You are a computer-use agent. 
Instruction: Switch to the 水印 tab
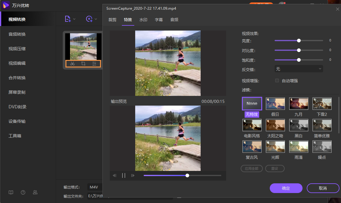pyautogui.click(x=143, y=20)
